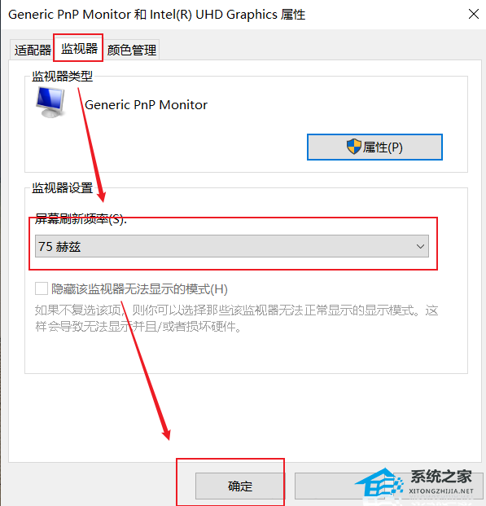Click the 隐藏该监视器无法显示的模式(H) label text
Image resolution: width=486 pixels, height=506 pixels.
tap(139, 289)
